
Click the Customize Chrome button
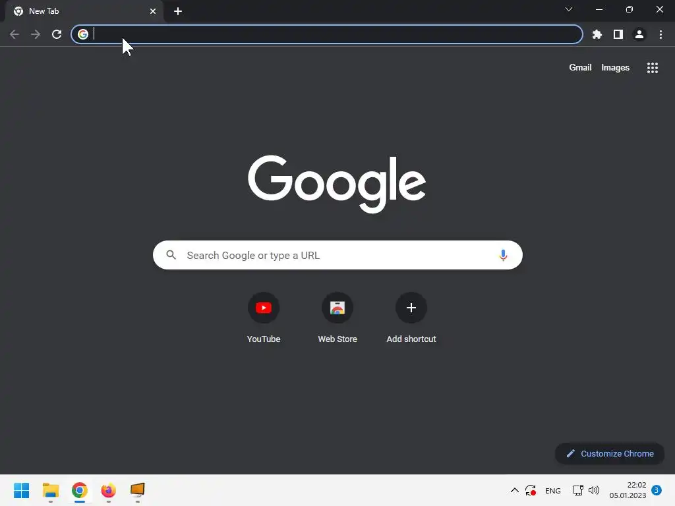tap(610, 453)
